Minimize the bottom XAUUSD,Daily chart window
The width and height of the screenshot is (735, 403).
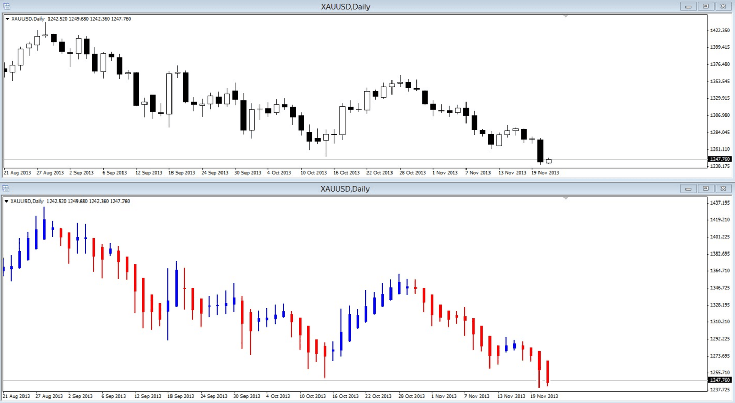[x=689, y=189]
